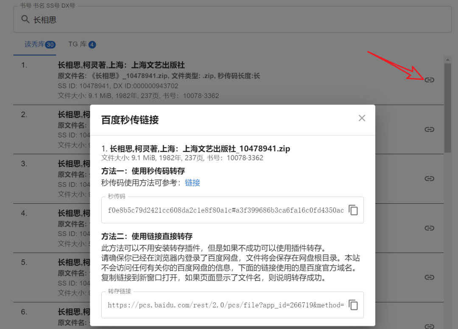Open link icon for result 4

point(429,228)
